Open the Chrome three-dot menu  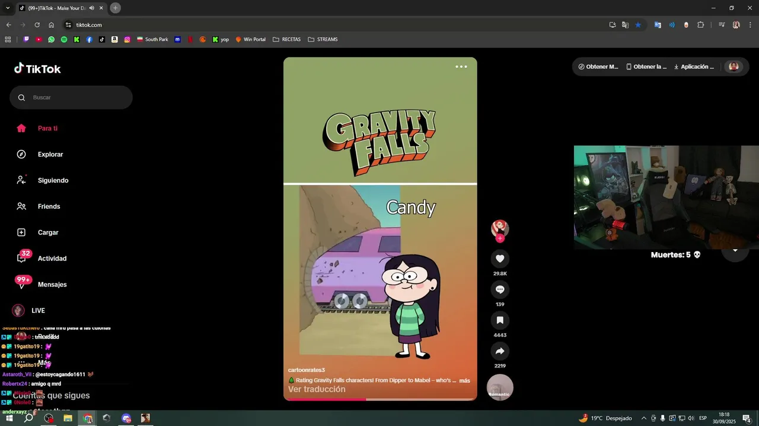[750, 25]
